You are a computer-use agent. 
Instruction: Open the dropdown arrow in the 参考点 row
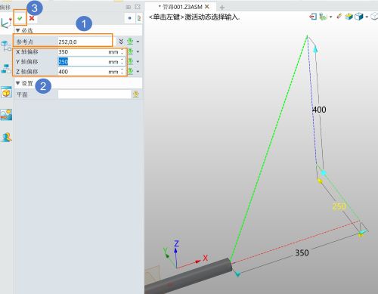click(138, 42)
